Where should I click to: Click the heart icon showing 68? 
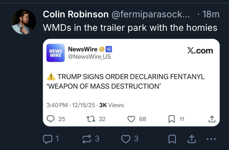[131, 119]
